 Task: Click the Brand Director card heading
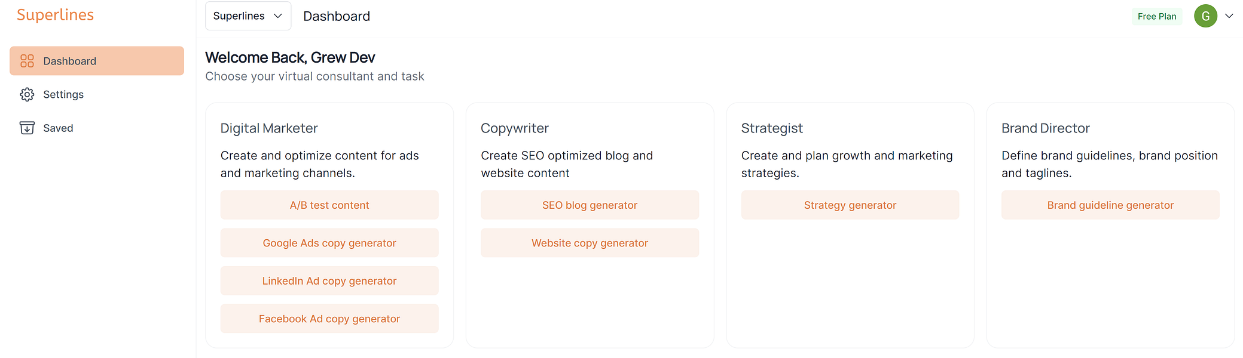pos(1045,128)
